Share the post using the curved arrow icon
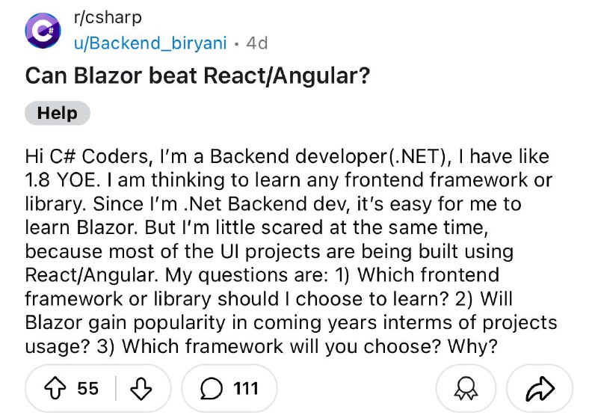The image size is (598, 418). (540, 388)
